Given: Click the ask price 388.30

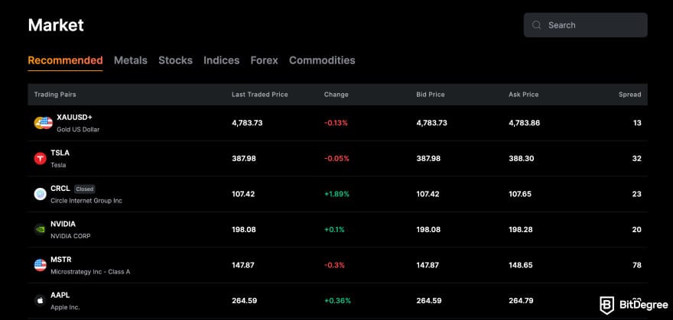Looking at the screenshot, I should pos(522,159).
